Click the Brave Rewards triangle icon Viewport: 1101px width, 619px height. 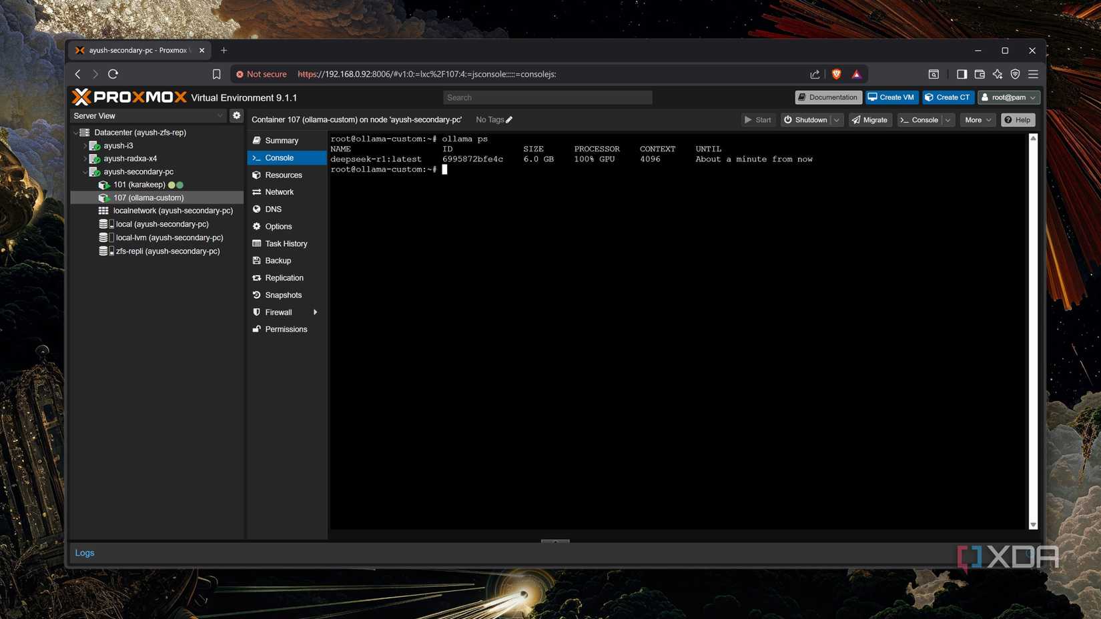(x=857, y=74)
